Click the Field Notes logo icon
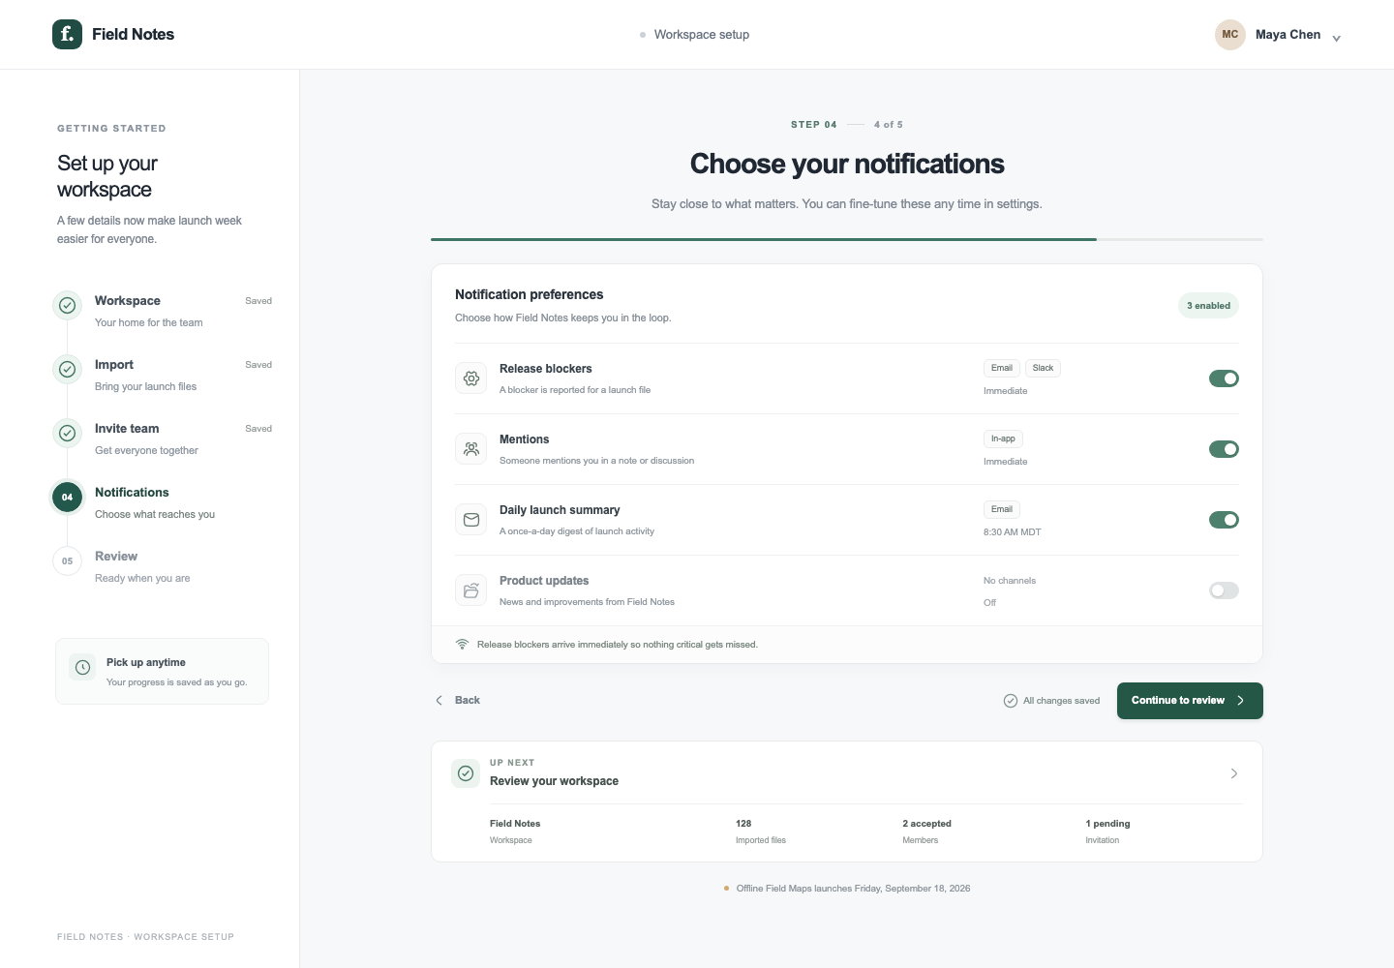1394x968 pixels. pos(67,34)
